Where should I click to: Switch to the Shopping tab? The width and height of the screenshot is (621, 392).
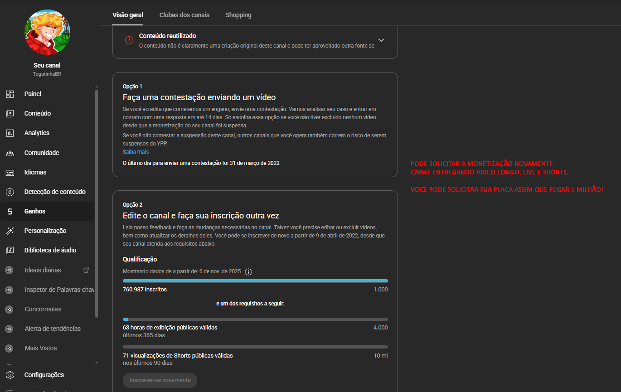[238, 15]
